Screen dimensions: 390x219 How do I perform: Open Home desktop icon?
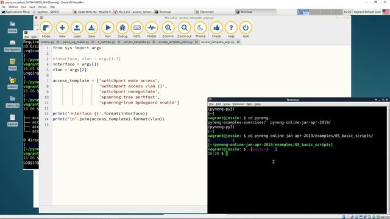(x=12, y=27)
